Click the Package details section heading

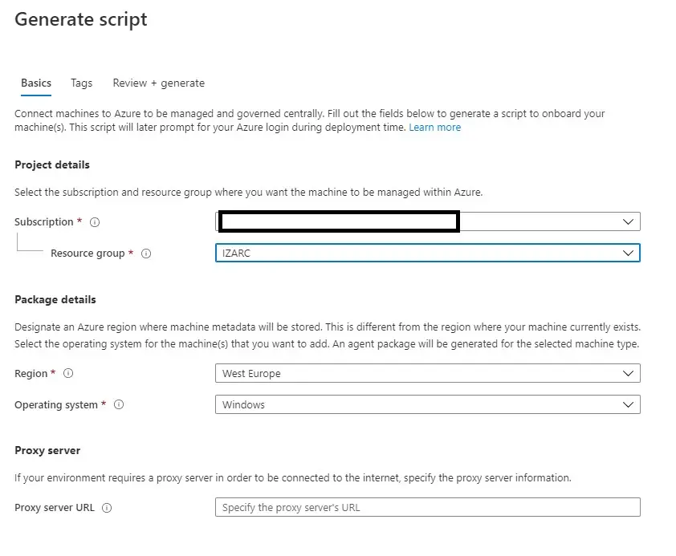[x=55, y=299]
